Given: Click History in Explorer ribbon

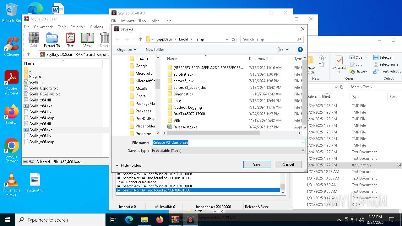Looking at the screenshot, I should coord(358,71).
